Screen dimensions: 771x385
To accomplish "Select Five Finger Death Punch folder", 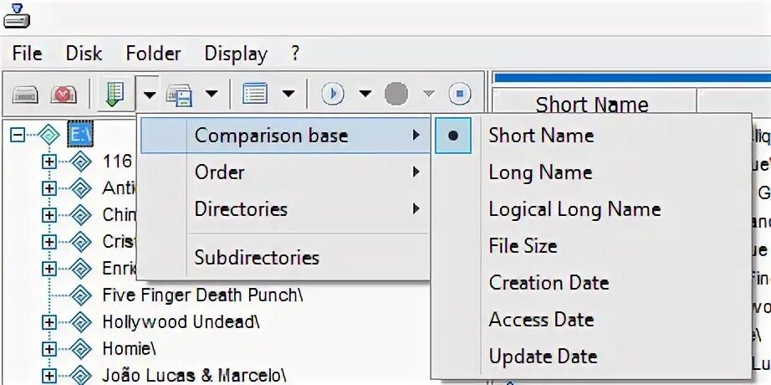I will 202,295.
